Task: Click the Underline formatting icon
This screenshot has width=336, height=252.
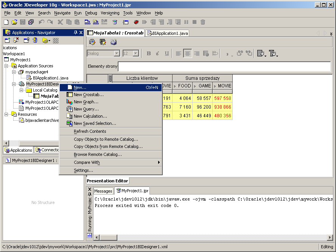Action: point(167,53)
